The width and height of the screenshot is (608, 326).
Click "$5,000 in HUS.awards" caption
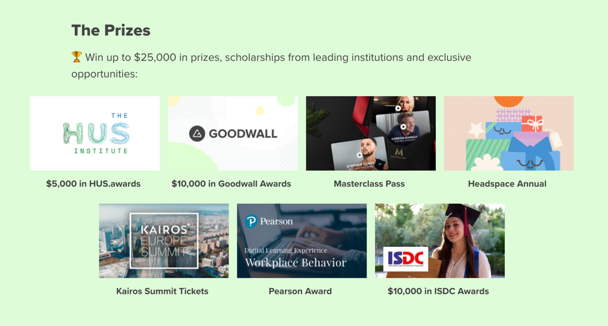pyautogui.click(x=94, y=184)
